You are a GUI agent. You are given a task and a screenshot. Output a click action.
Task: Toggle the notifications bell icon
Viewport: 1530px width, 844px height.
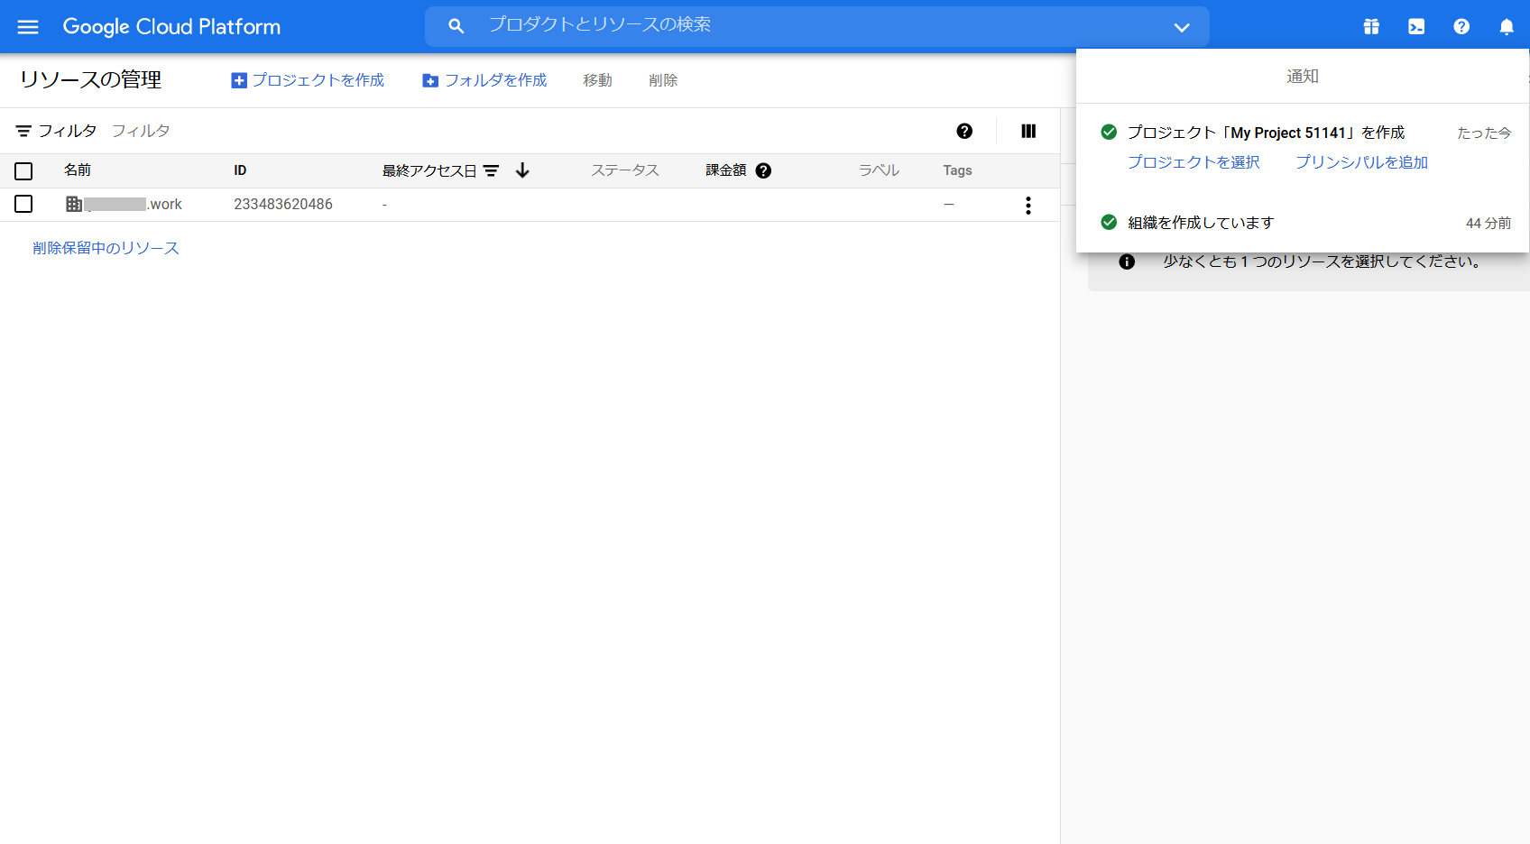[x=1507, y=27]
